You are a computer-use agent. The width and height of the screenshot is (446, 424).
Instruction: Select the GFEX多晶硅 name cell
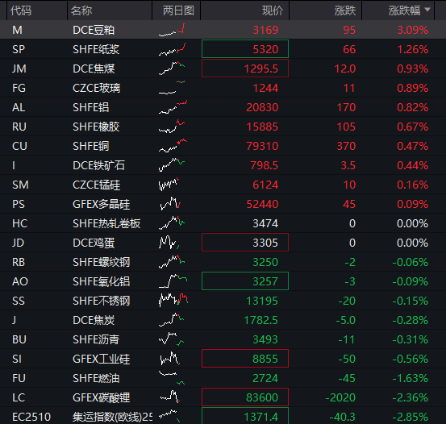(102, 204)
